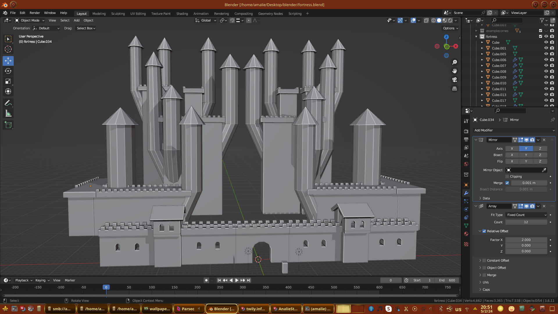Open the Render menu

pos(35,13)
